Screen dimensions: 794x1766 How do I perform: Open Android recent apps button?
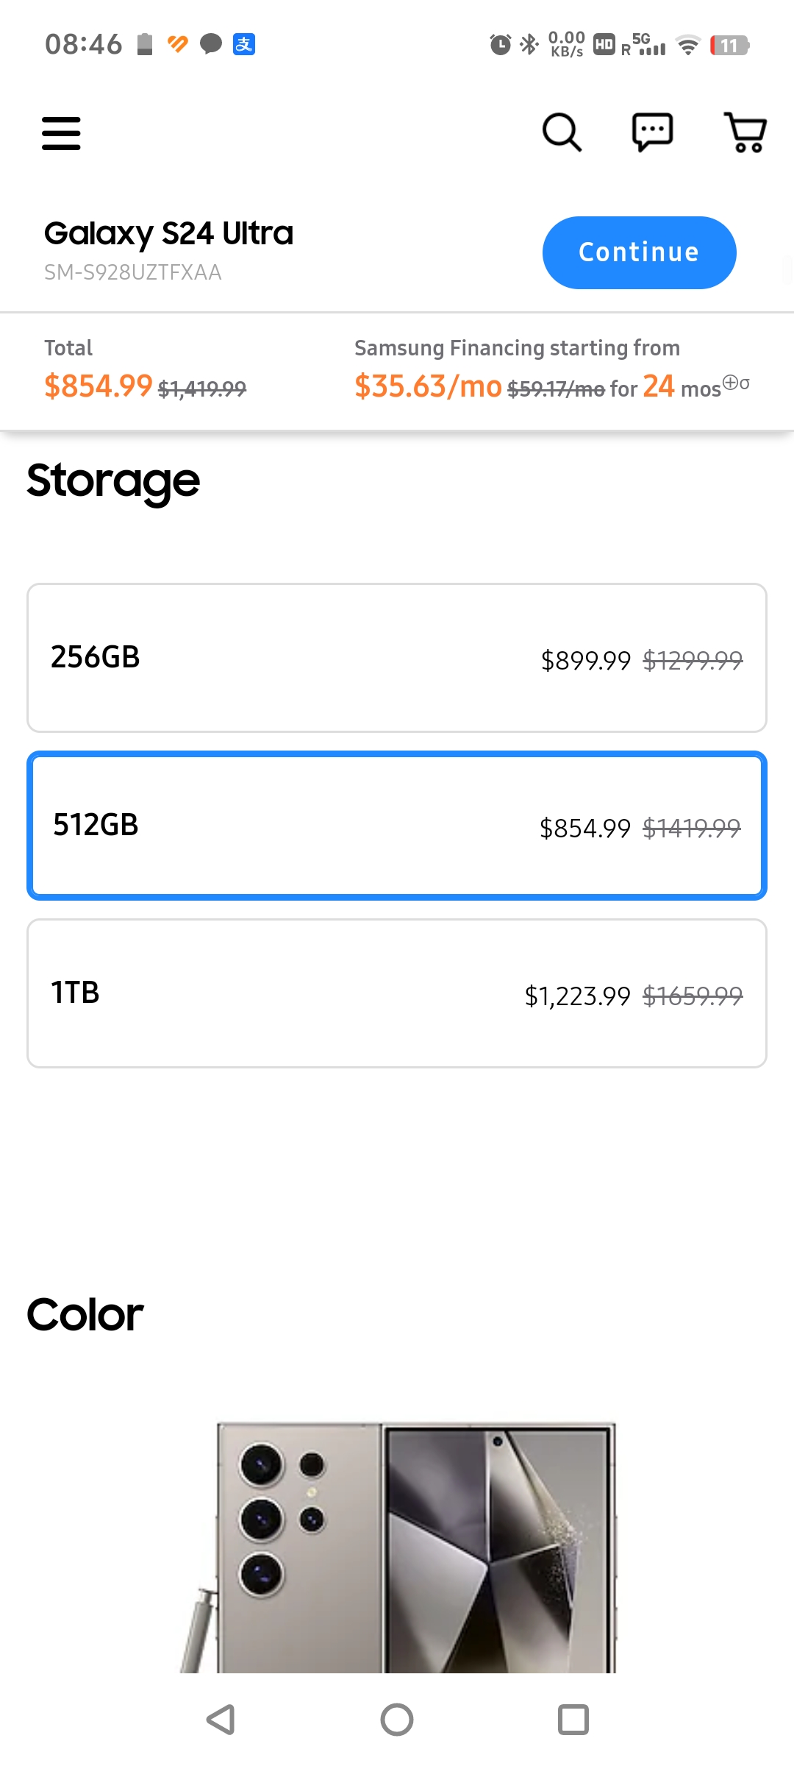[573, 1720]
